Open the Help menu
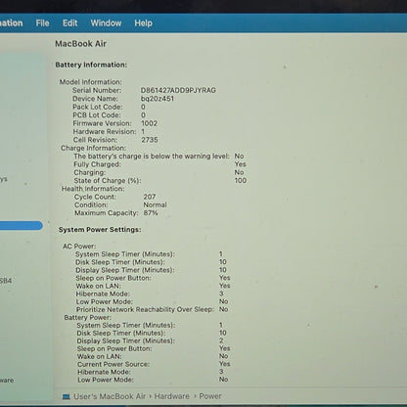Screen dimensions: 407x407 [x=143, y=23]
